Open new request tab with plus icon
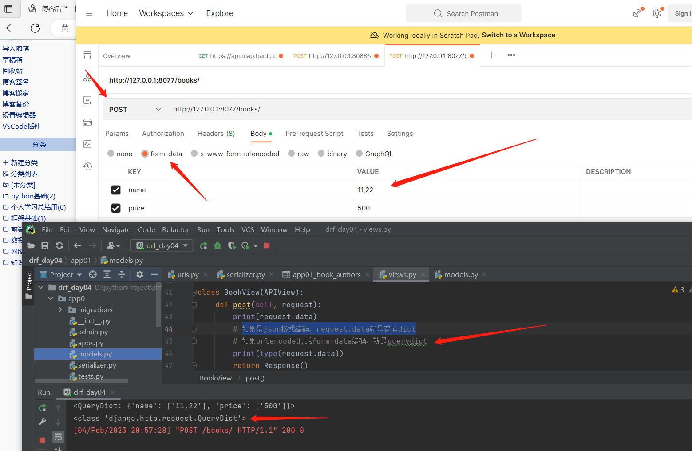 point(491,55)
